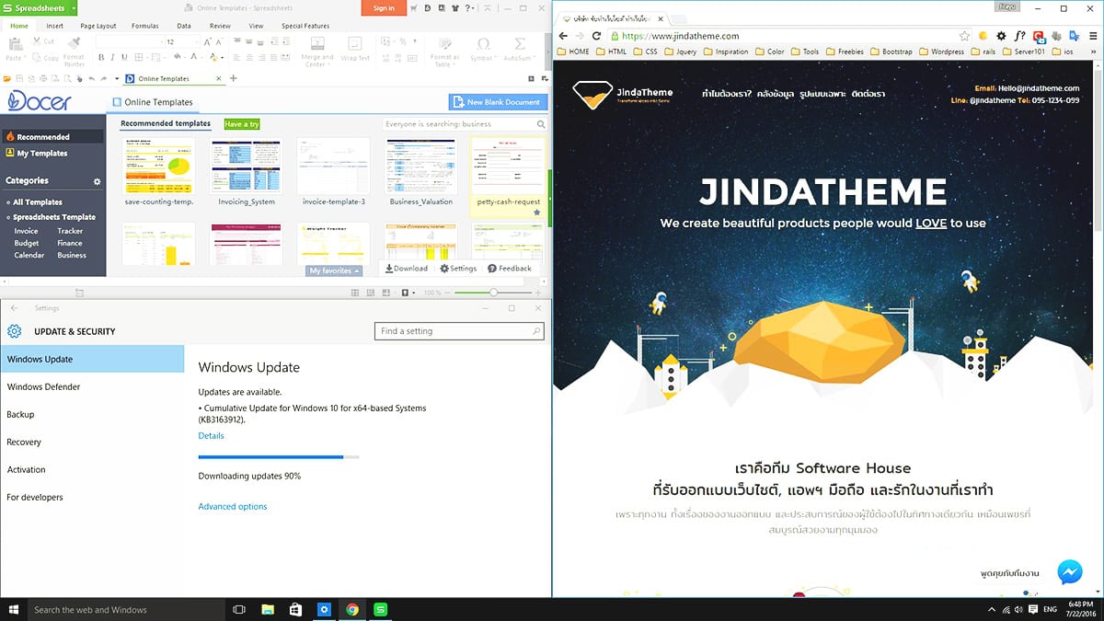Click the shopping cart icon in WPS title bar
This screenshot has height=621, width=1104.
(x=413, y=8)
